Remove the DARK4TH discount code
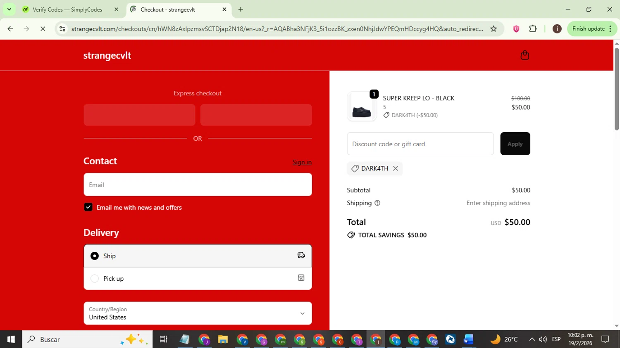The height and width of the screenshot is (348, 620). pos(396,168)
